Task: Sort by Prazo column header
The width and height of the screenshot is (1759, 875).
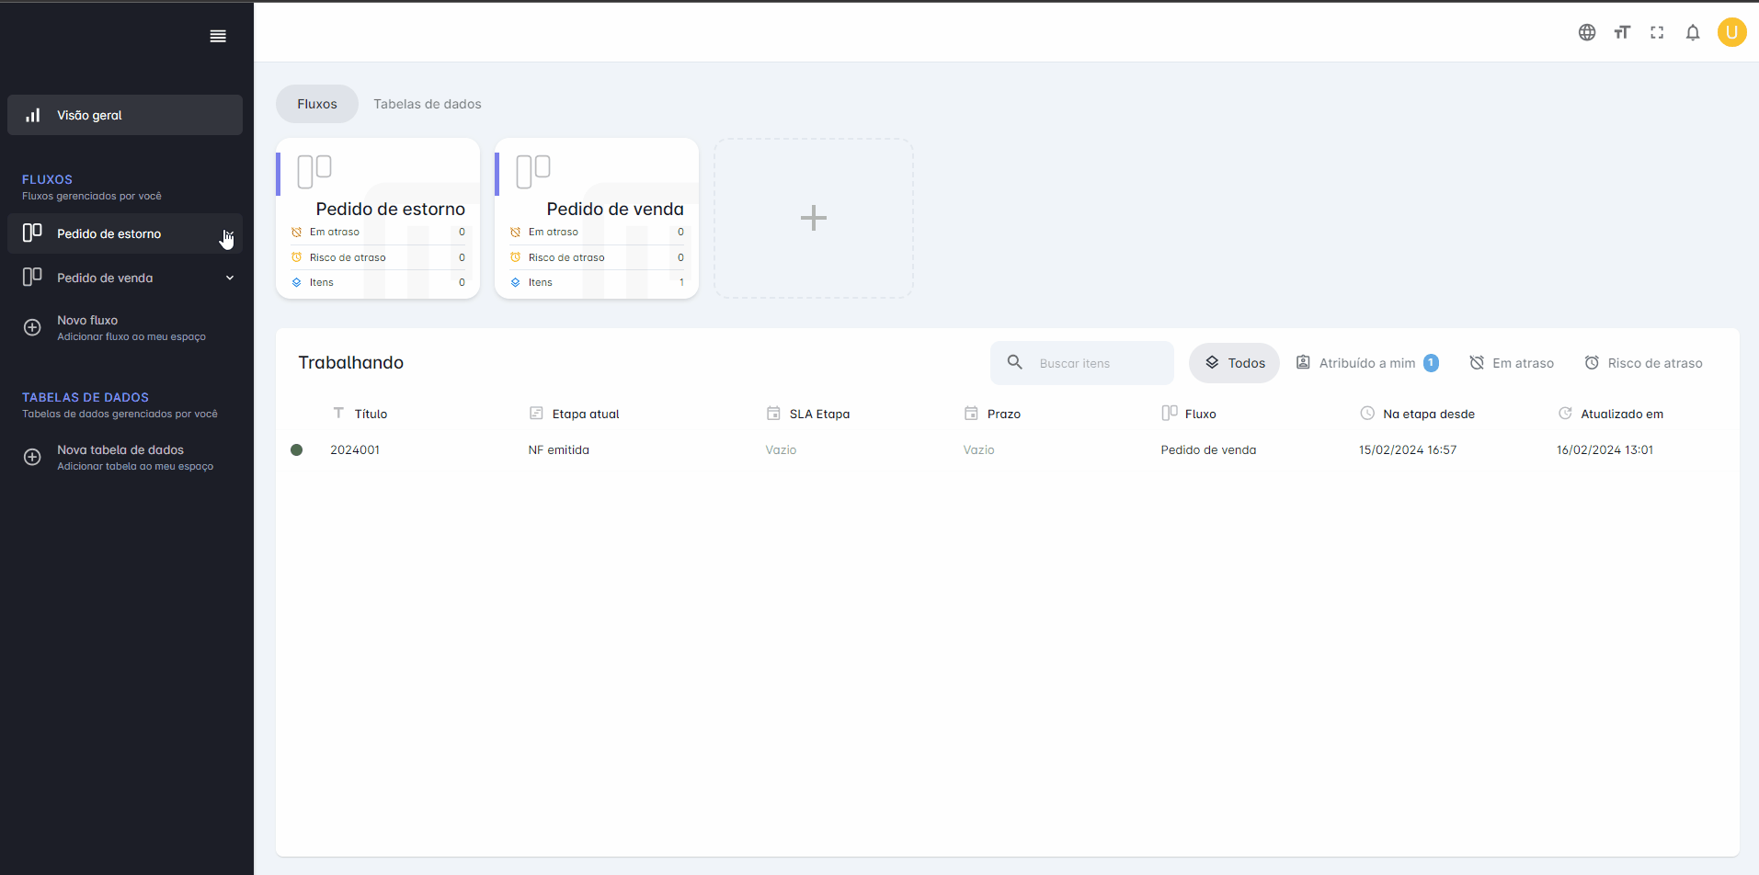Action: (x=992, y=414)
